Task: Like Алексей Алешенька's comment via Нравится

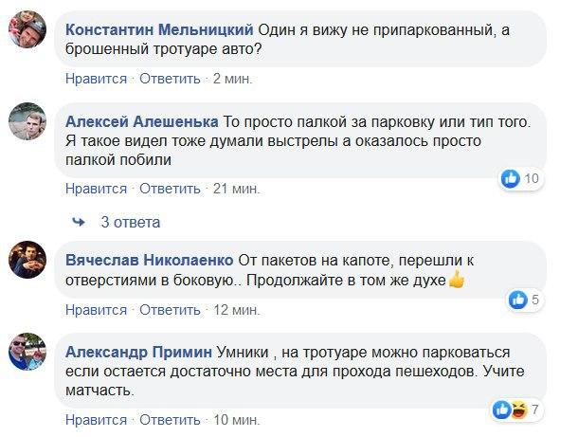Action: coord(98,189)
